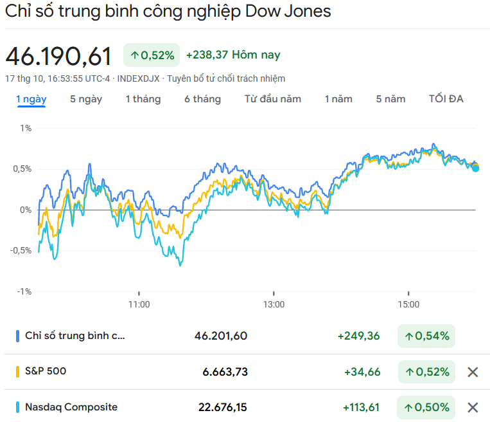Switch to the "5 ngày" time range
Viewport: 490px width, 422px height.
pos(86,99)
